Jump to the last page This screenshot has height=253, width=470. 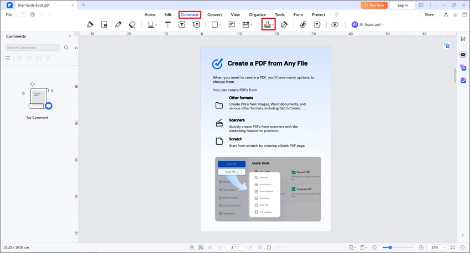point(259,247)
